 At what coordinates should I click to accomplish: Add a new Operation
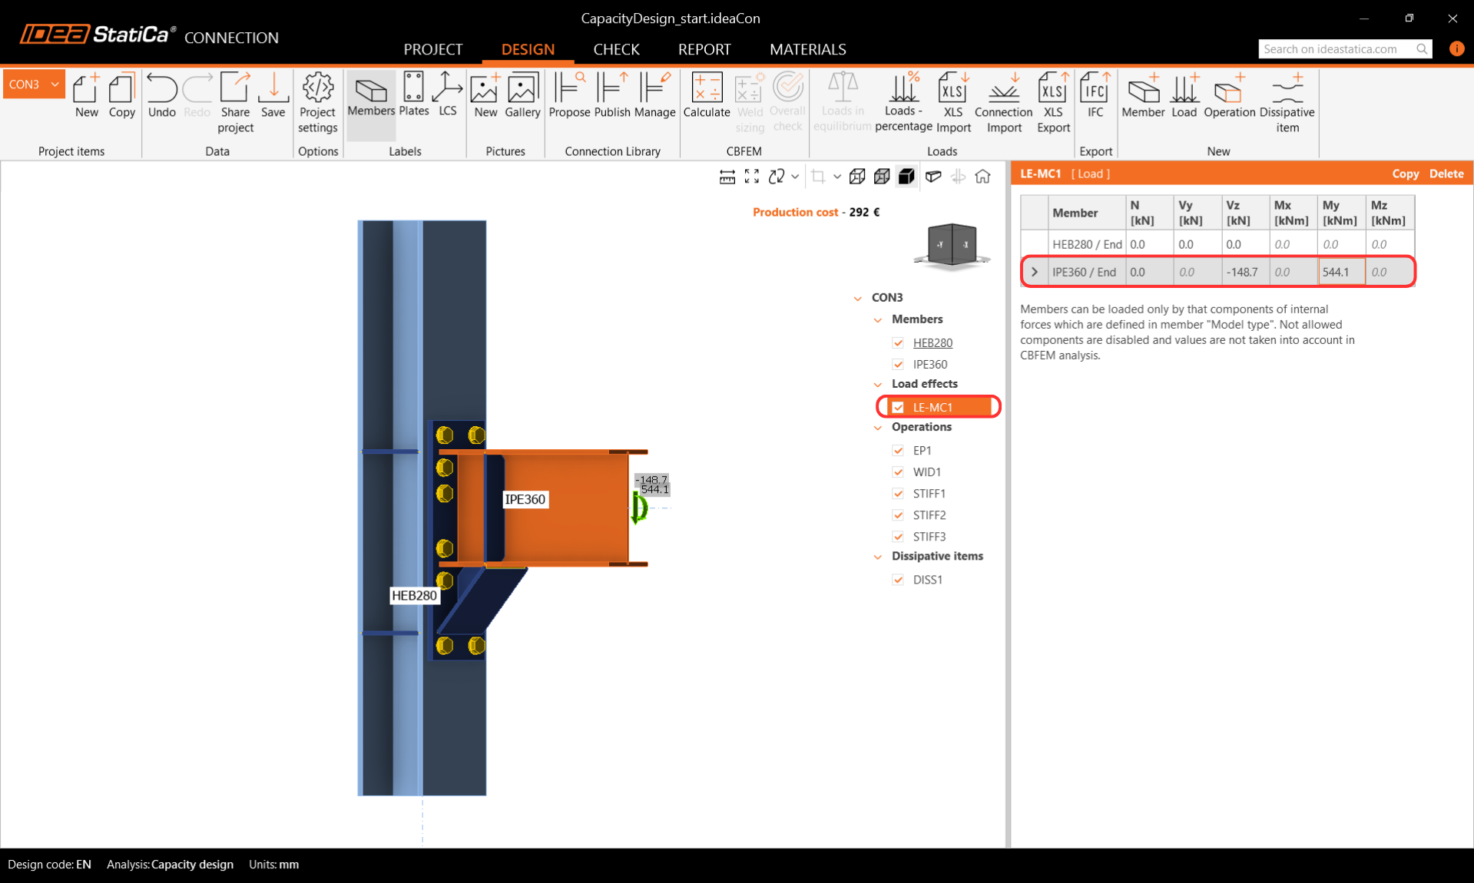[1229, 96]
